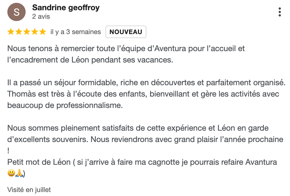
Task: Click the paragraph starting "Nous sommes pleinement satisfaits"
Action: click(145, 139)
